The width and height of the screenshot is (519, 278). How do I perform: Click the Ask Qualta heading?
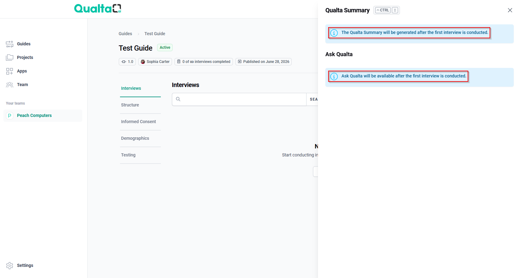339,54
